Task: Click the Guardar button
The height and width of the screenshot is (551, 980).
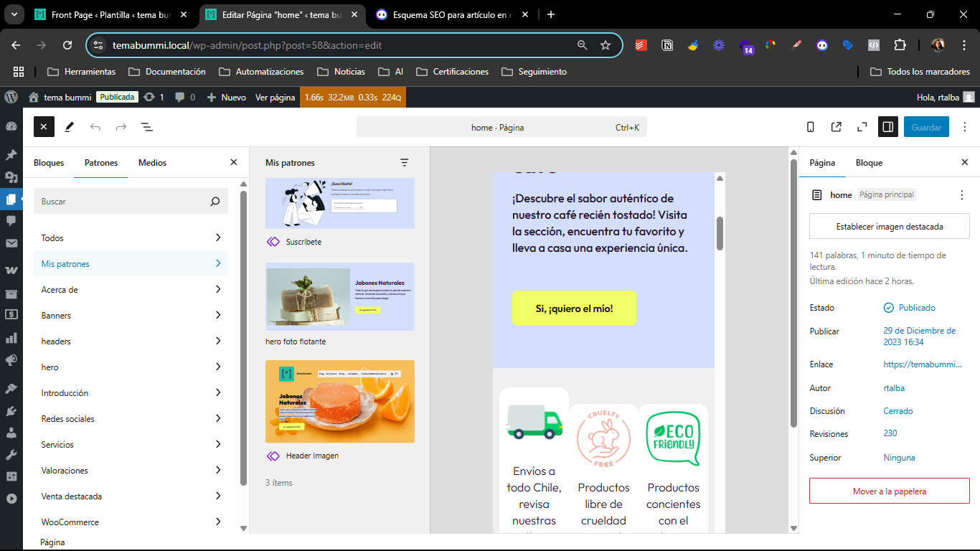Action: point(925,127)
